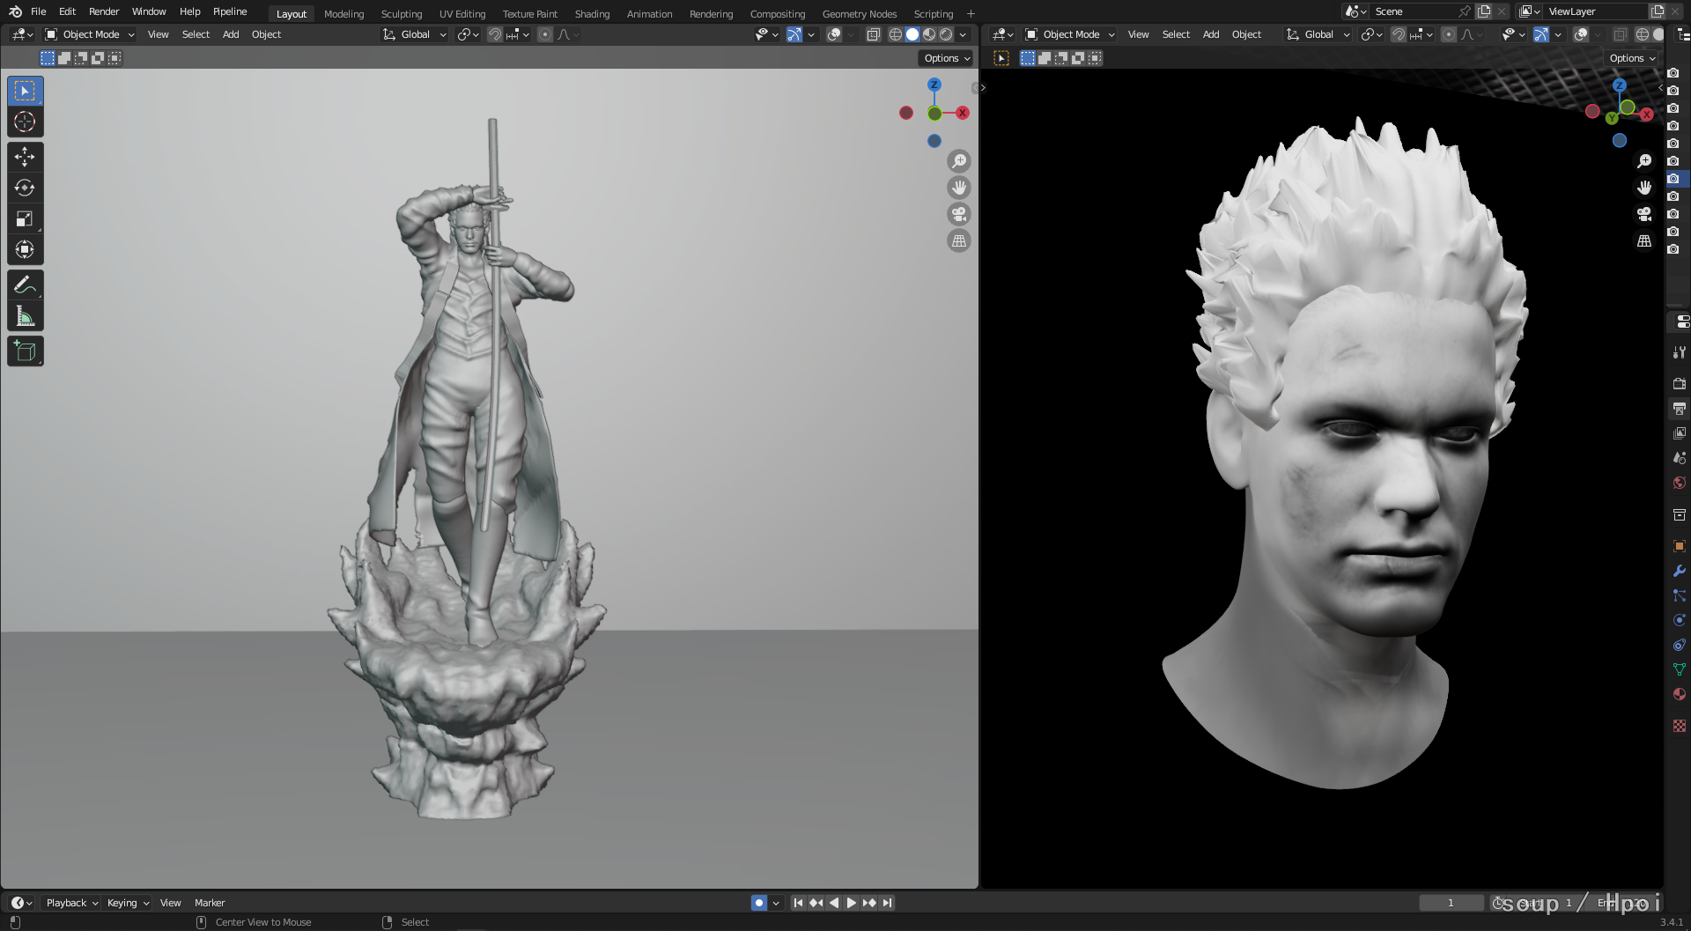Click current frame number field
This screenshot has height=931, width=1691.
[x=1451, y=903]
